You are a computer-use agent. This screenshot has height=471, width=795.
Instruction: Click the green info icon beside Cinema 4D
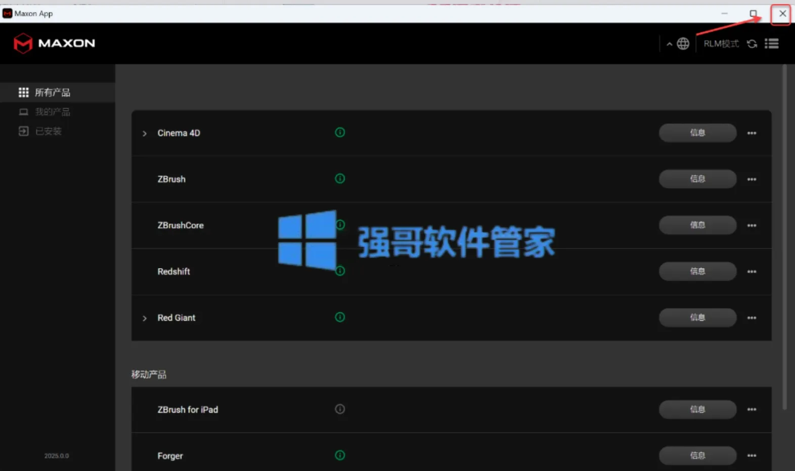tap(340, 133)
